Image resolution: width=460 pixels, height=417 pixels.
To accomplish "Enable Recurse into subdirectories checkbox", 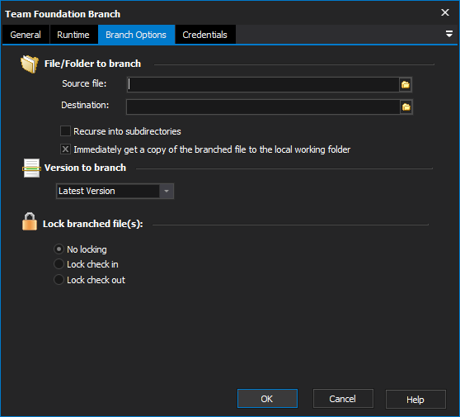I will click(65, 131).
